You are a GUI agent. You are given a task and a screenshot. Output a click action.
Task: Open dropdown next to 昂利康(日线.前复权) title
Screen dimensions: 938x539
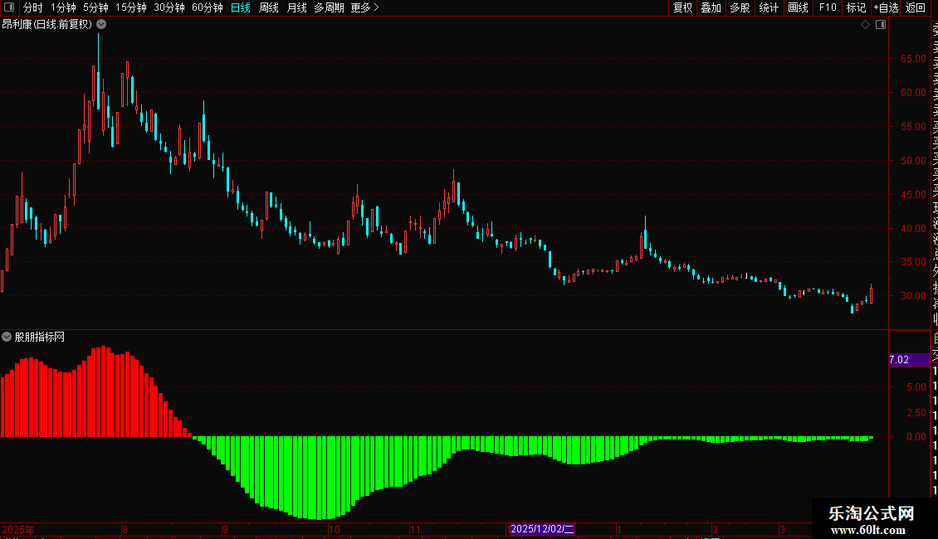[102, 25]
